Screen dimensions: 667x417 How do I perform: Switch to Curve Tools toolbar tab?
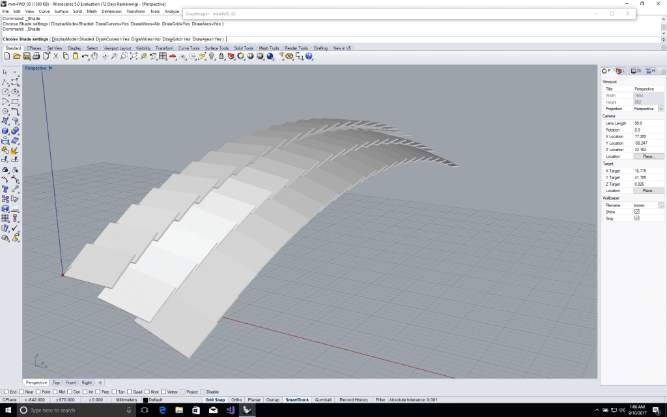(x=188, y=48)
